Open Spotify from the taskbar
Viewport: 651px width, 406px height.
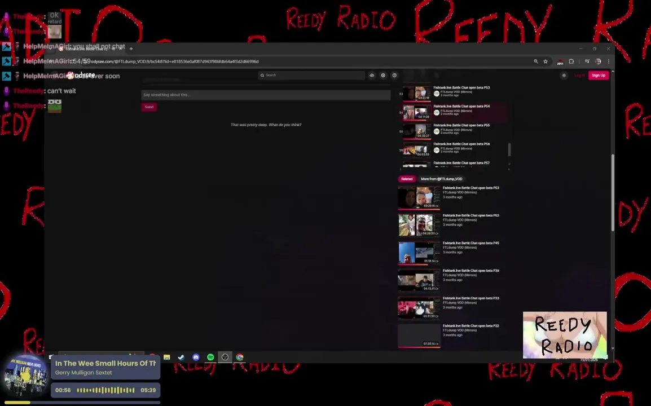click(210, 357)
